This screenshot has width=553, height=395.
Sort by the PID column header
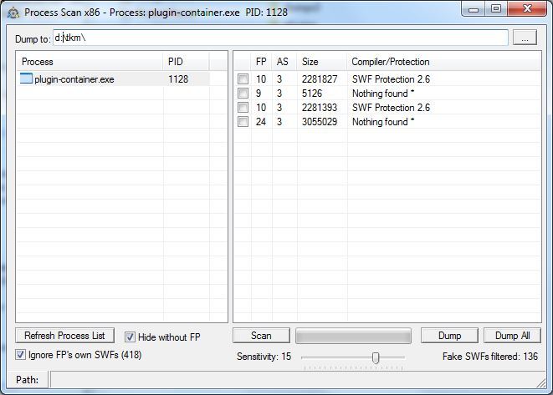[x=186, y=62]
